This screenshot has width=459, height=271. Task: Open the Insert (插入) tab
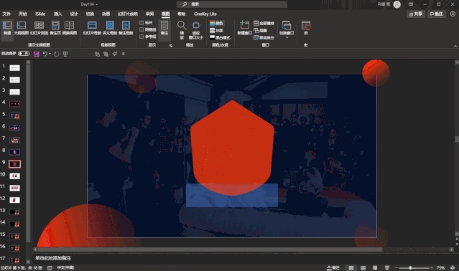(57, 14)
